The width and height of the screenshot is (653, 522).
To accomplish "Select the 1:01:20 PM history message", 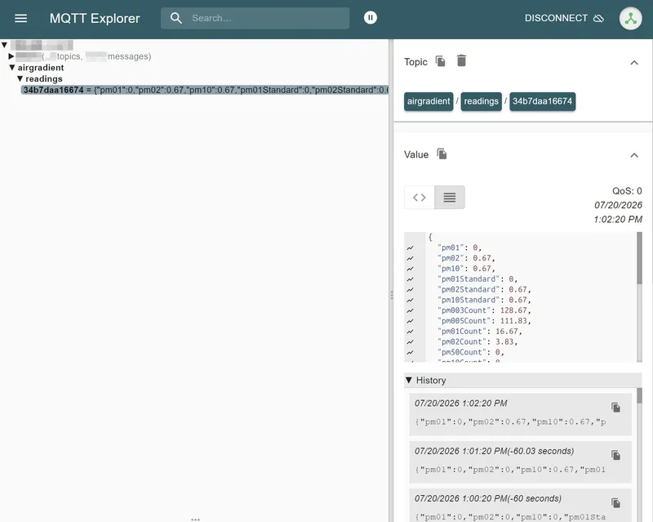I will coord(520,462).
